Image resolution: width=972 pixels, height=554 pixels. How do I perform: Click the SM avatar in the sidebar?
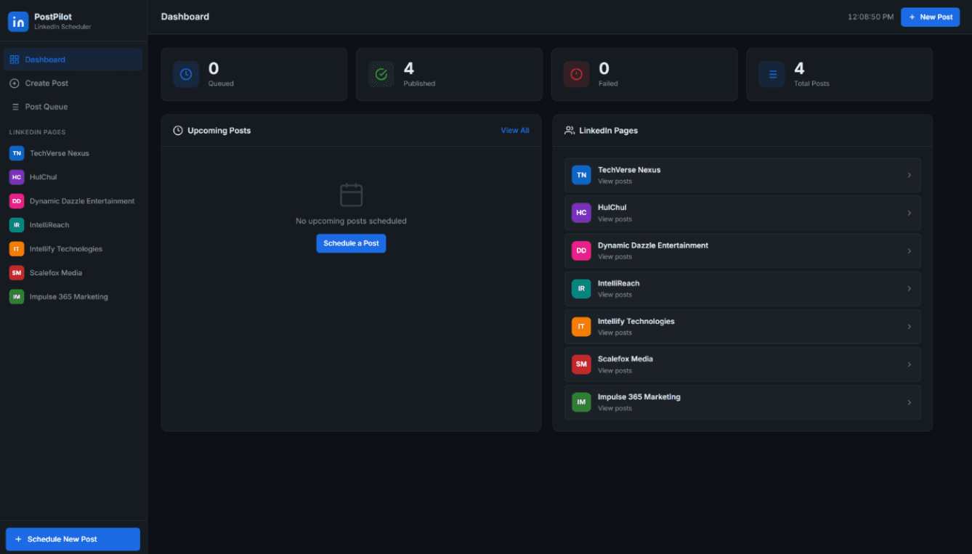tap(17, 273)
